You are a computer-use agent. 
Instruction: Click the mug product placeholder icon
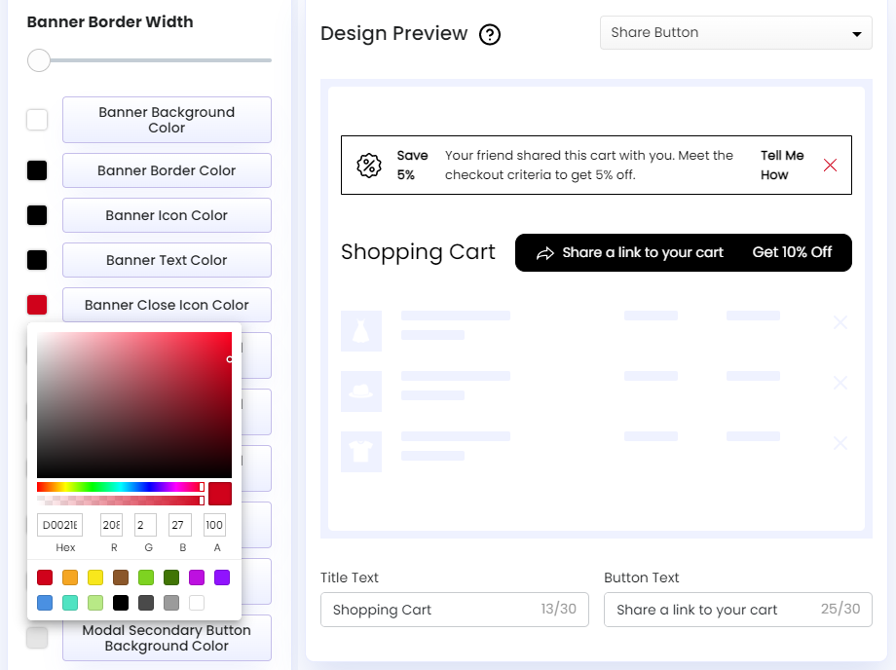(x=361, y=391)
